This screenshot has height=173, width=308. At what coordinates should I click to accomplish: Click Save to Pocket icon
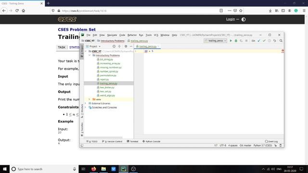tap(235, 11)
